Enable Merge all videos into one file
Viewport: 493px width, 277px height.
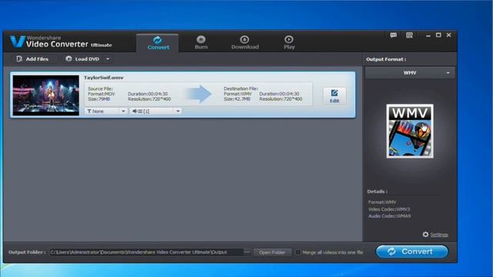[298, 252]
